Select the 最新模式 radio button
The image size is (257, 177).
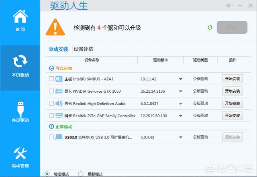tap(81, 174)
